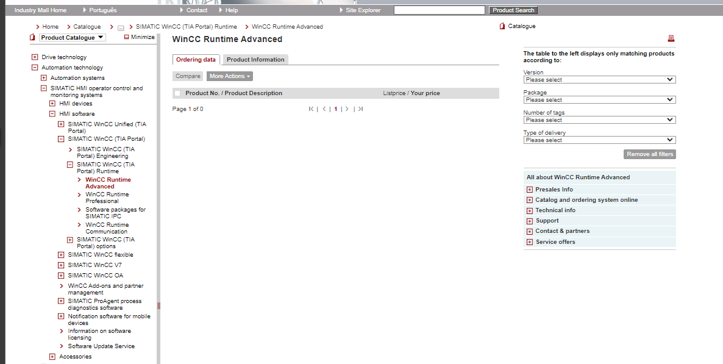This screenshot has height=364, width=723.
Task: Click the Catalogue book icon at top right
Action: pos(502,26)
